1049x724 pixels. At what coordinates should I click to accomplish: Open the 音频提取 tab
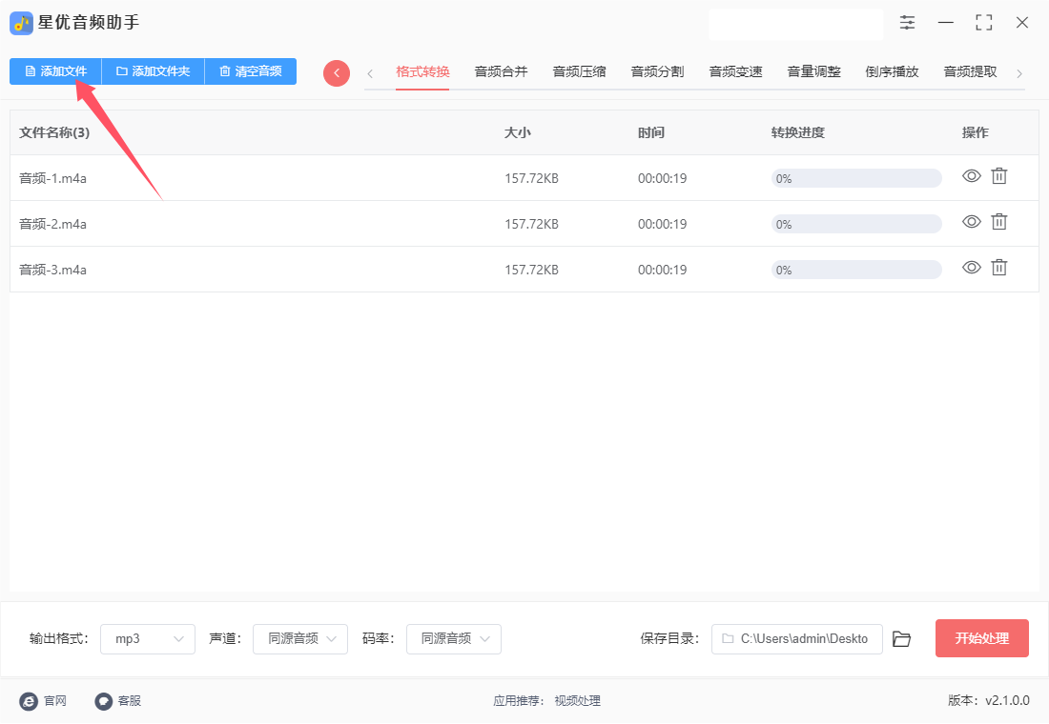tap(970, 71)
